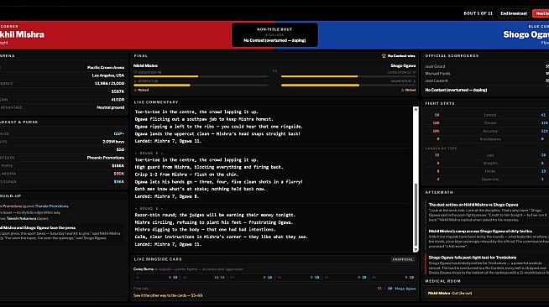
Task: Select judge Jean Laurent's scorecard row
Action: 487,81
